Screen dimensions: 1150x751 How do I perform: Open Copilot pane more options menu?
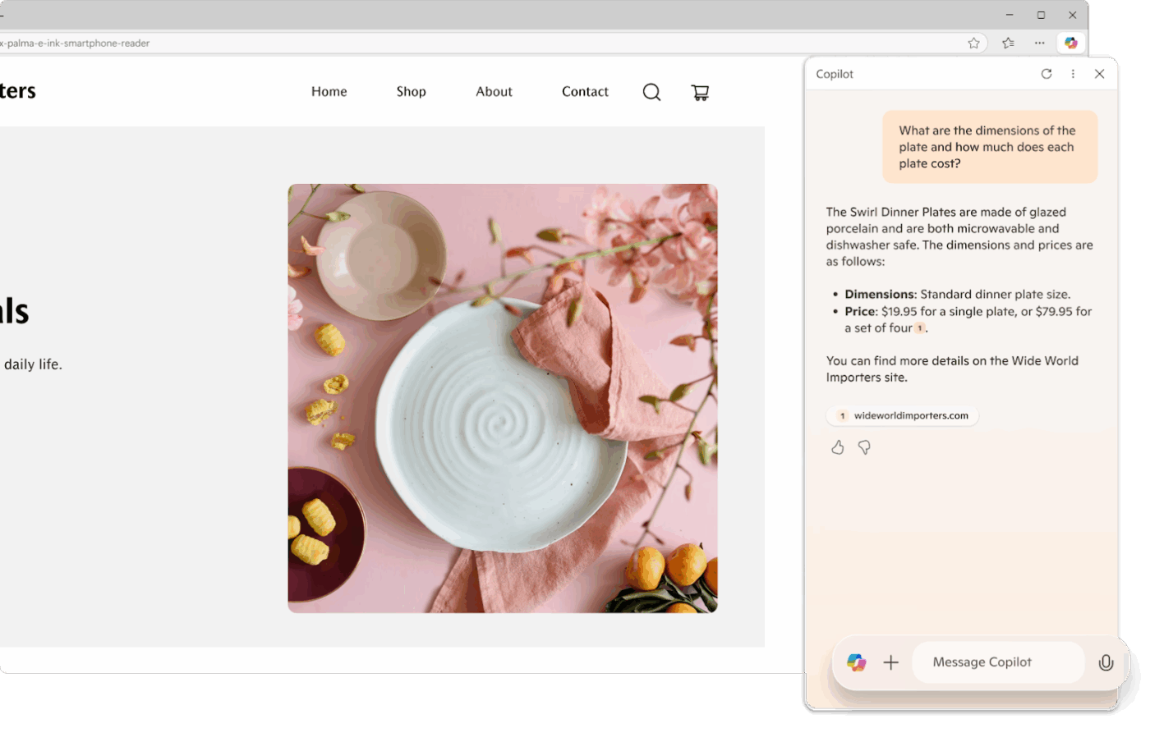[x=1073, y=74]
